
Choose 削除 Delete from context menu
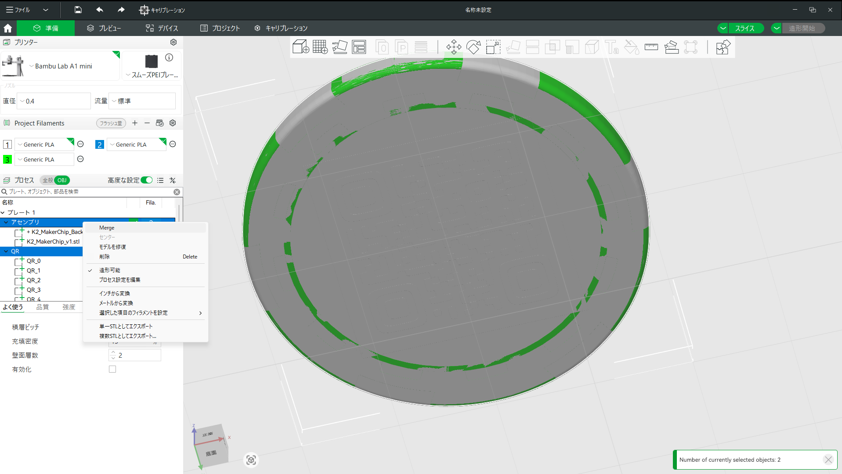click(145, 257)
